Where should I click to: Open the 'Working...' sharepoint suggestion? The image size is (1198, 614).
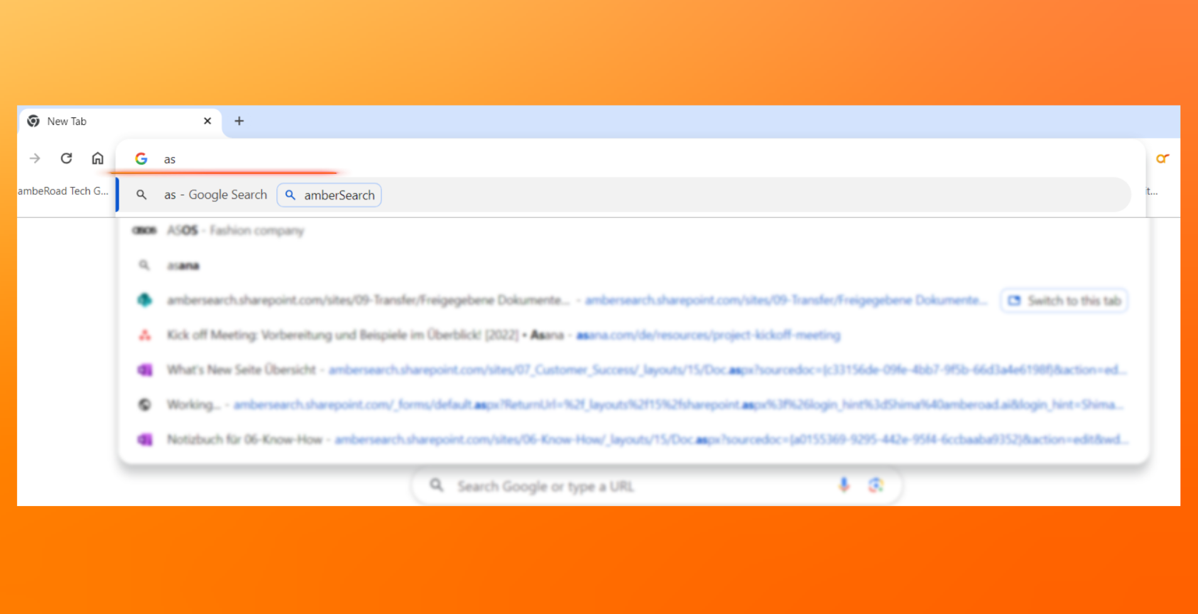point(633,404)
